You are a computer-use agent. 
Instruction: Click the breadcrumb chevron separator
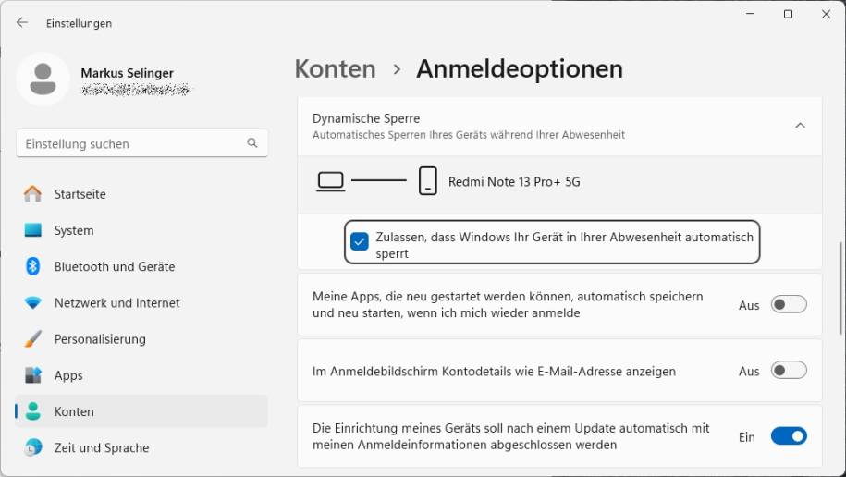[397, 69]
